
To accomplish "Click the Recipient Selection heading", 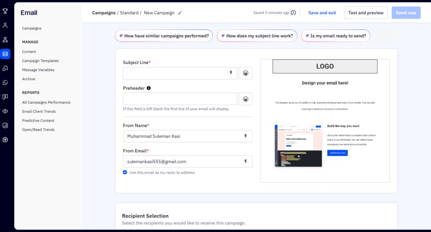I will point(145,216).
